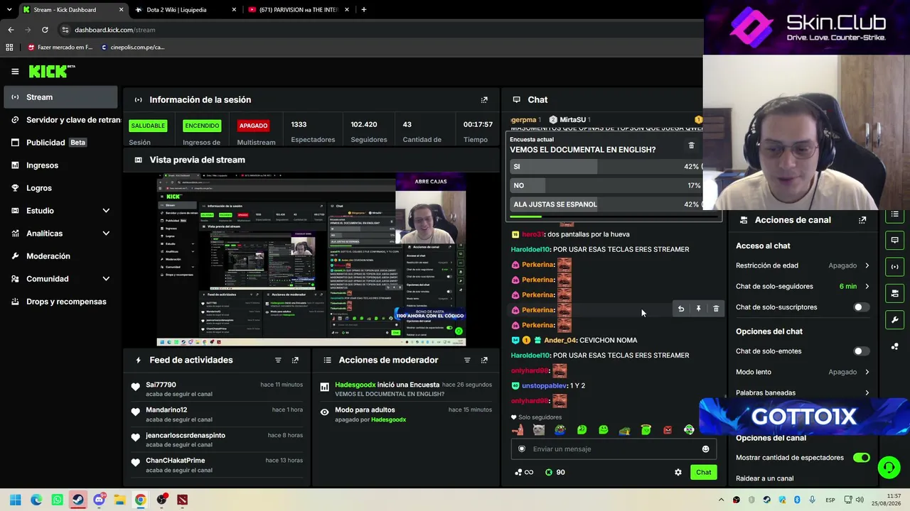Open Steam from the taskbar
The height and width of the screenshot is (511, 910).
click(78, 500)
